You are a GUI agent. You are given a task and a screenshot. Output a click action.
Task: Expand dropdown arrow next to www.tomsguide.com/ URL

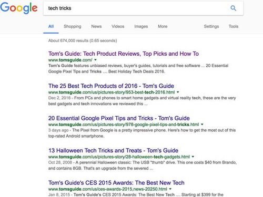point(95,60)
